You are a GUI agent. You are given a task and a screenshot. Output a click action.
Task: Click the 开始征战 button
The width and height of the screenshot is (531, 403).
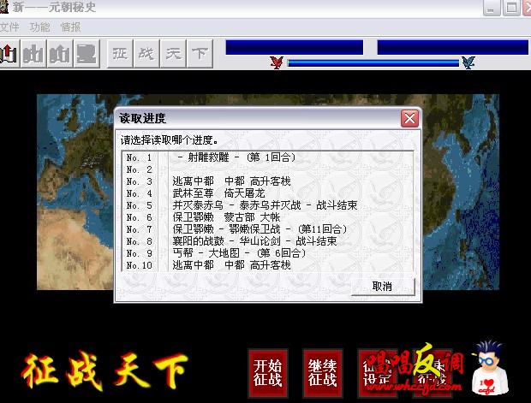267,373
